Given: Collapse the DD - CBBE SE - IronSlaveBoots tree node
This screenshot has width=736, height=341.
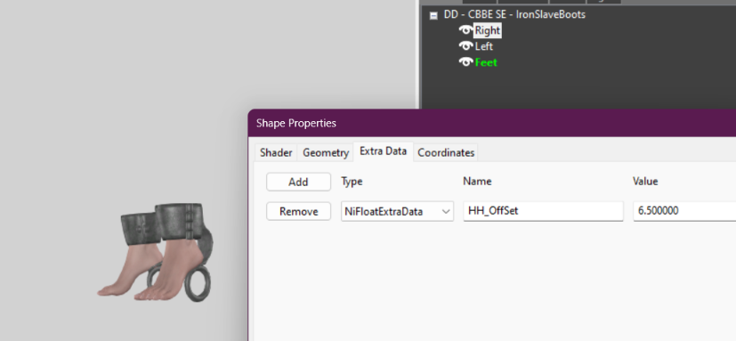Looking at the screenshot, I should click(x=433, y=15).
